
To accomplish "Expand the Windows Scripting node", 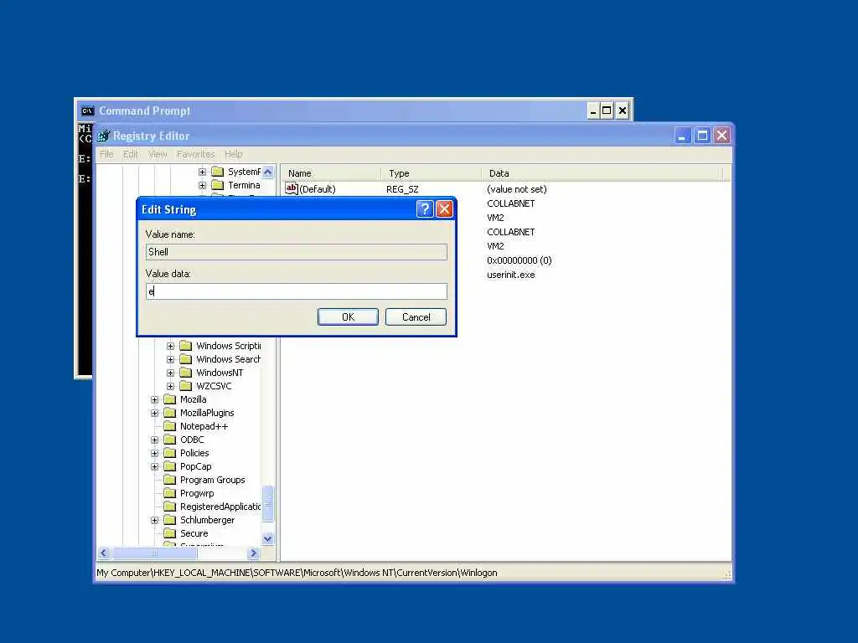I will click(x=170, y=346).
